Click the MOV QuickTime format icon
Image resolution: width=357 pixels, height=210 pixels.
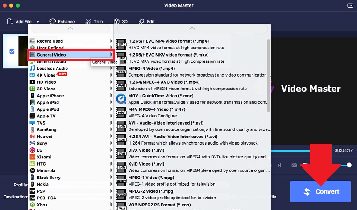(121, 99)
